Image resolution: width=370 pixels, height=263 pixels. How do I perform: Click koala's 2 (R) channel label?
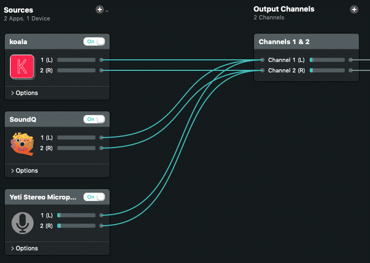pyautogui.click(x=46, y=70)
